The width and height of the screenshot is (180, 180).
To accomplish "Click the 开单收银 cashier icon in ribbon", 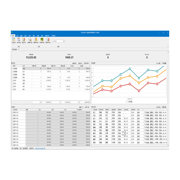I will point(14,40).
